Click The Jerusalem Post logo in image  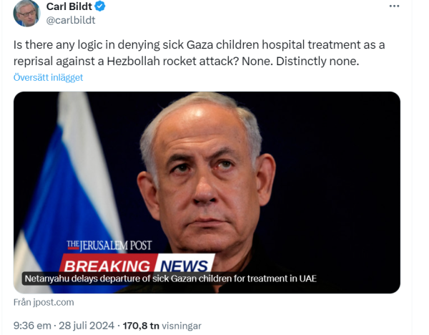[x=109, y=246]
